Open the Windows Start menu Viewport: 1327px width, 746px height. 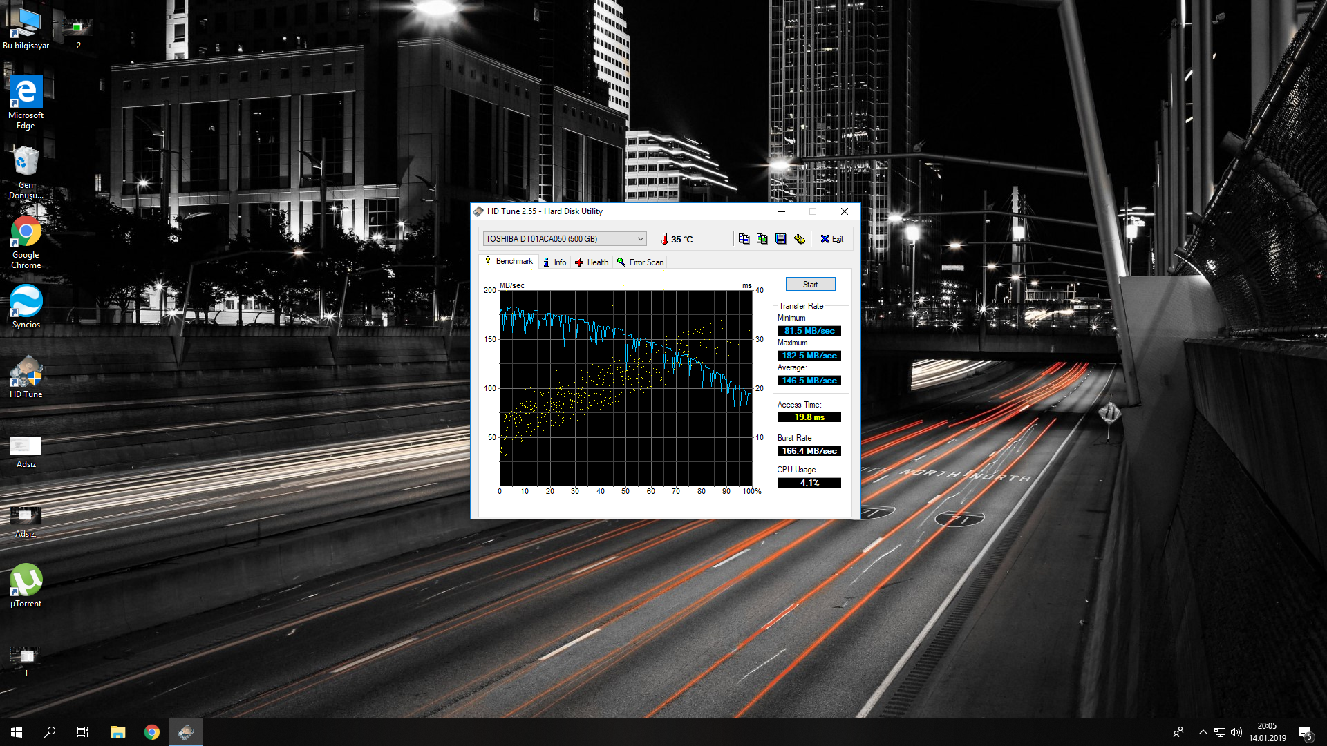coord(17,732)
